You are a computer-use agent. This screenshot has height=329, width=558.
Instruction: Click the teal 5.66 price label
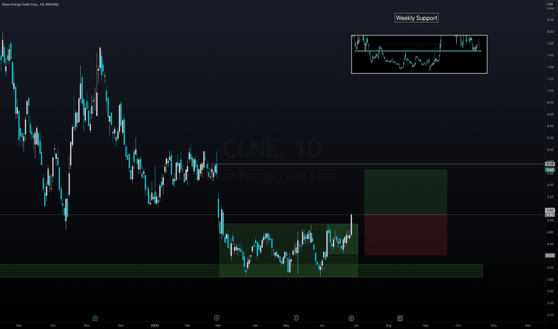(x=550, y=170)
